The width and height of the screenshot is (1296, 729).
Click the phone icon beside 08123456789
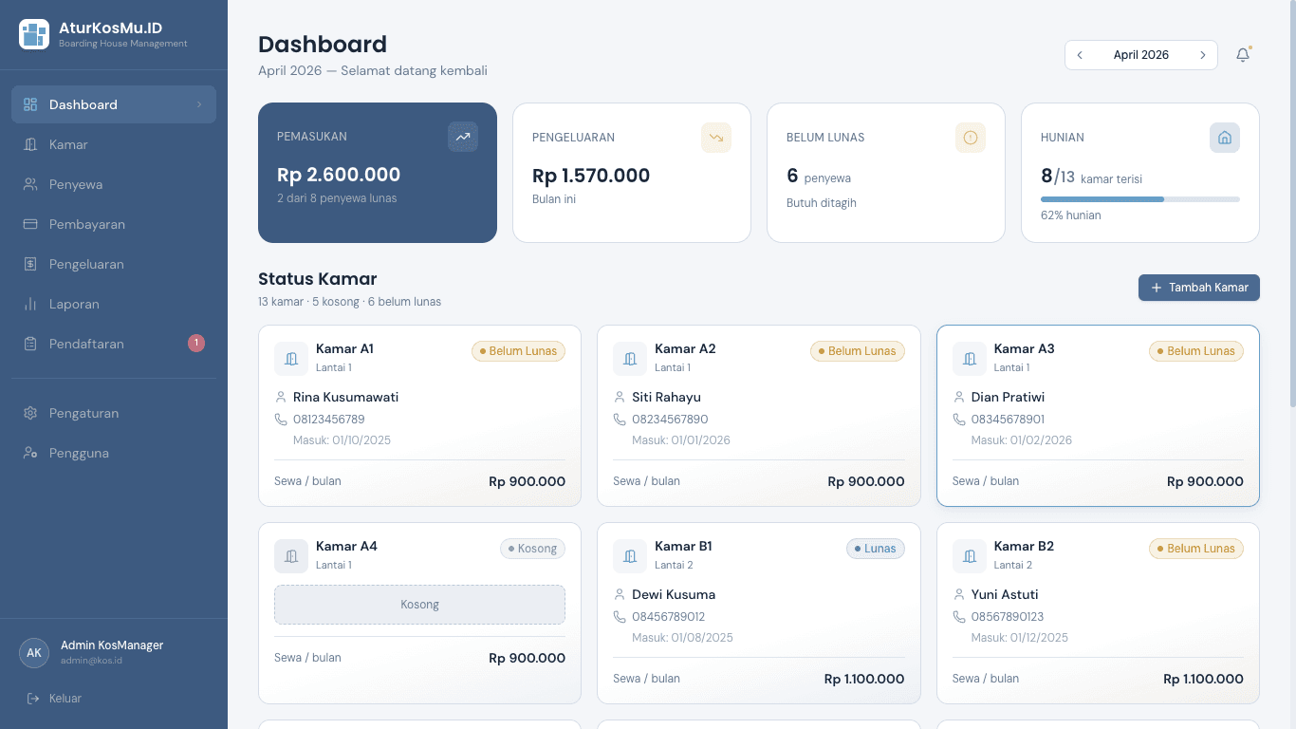click(281, 419)
